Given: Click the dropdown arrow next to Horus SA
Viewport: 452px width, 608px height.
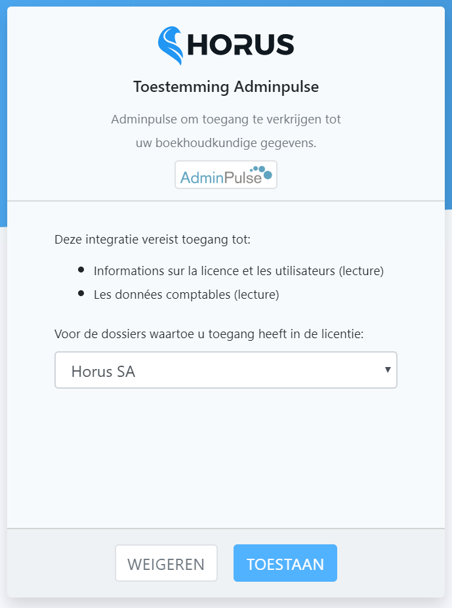Looking at the screenshot, I should click(x=387, y=370).
